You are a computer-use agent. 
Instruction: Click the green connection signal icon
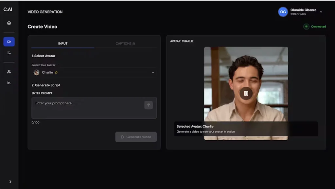[x=306, y=26]
